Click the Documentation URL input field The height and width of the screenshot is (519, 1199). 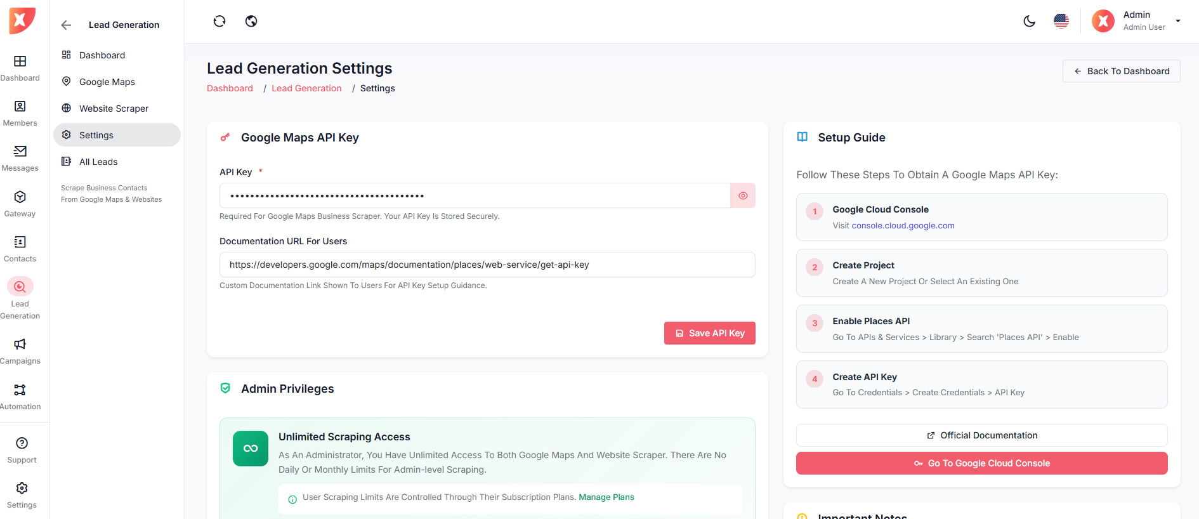click(x=487, y=265)
